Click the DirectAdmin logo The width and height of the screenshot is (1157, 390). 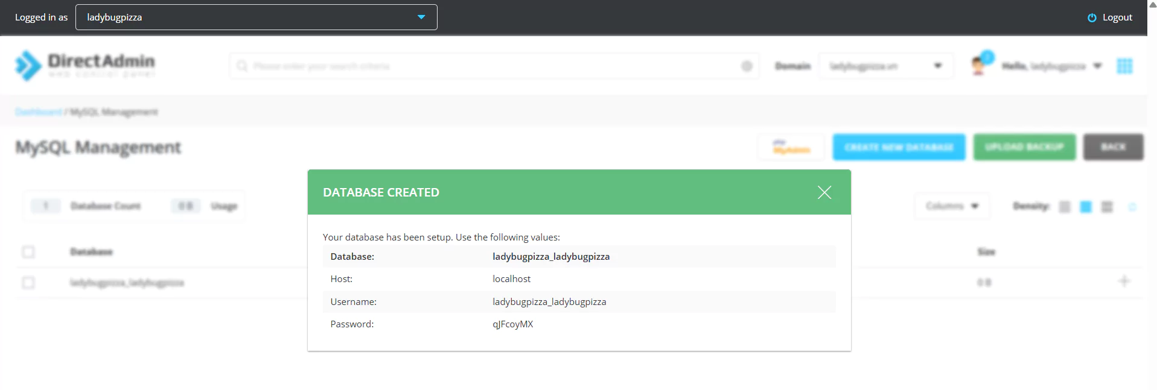pyautogui.click(x=84, y=65)
